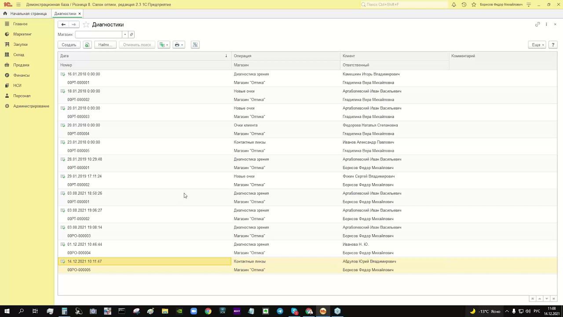Click the Найти... button
The width and height of the screenshot is (563, 317).
tap(105, 45)
